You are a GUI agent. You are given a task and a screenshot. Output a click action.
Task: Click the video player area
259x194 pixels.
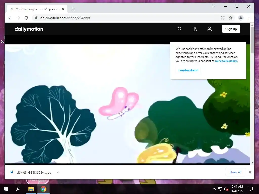(127, 104)
